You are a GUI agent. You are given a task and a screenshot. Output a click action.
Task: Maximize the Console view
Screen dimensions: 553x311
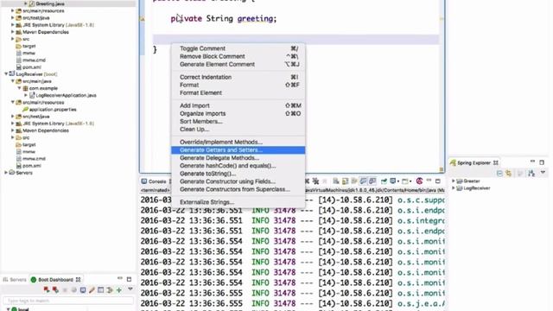coord(438,181)
